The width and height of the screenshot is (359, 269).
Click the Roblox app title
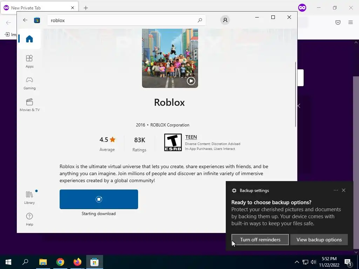[169, 102]
